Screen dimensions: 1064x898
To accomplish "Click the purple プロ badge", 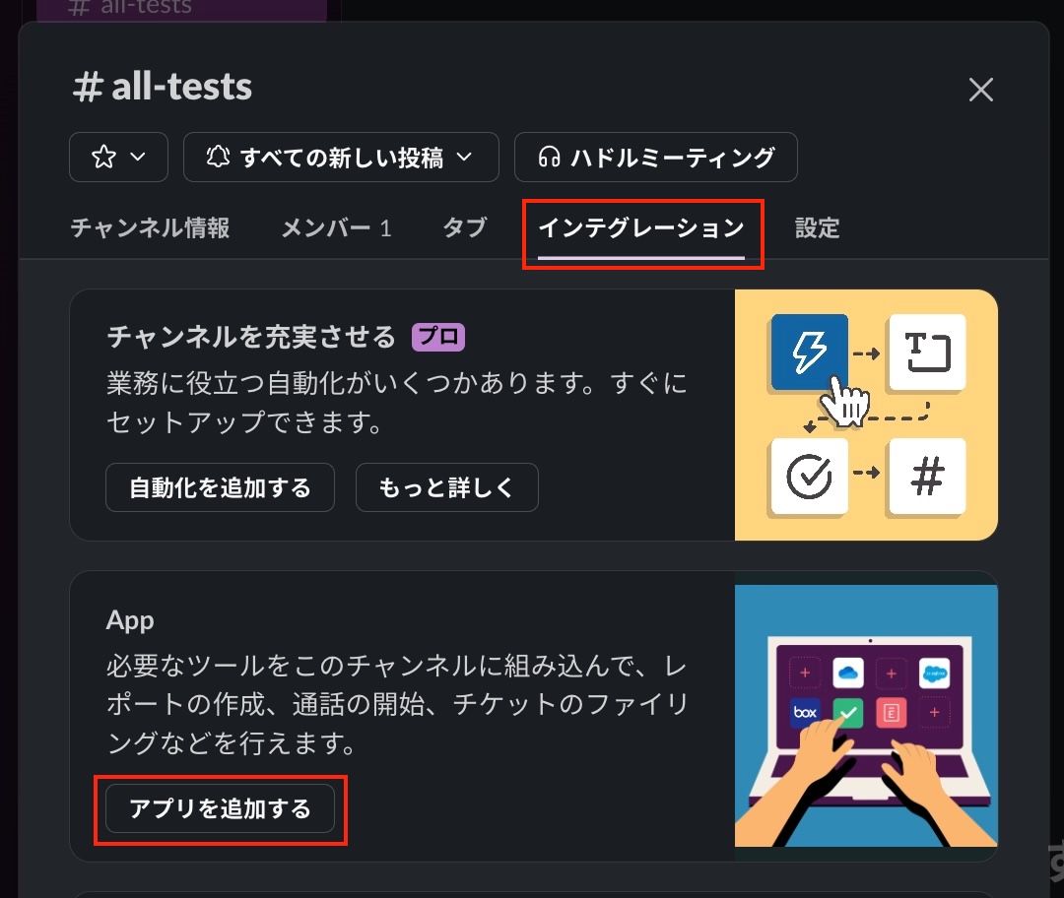I will (x=438, y=338).
